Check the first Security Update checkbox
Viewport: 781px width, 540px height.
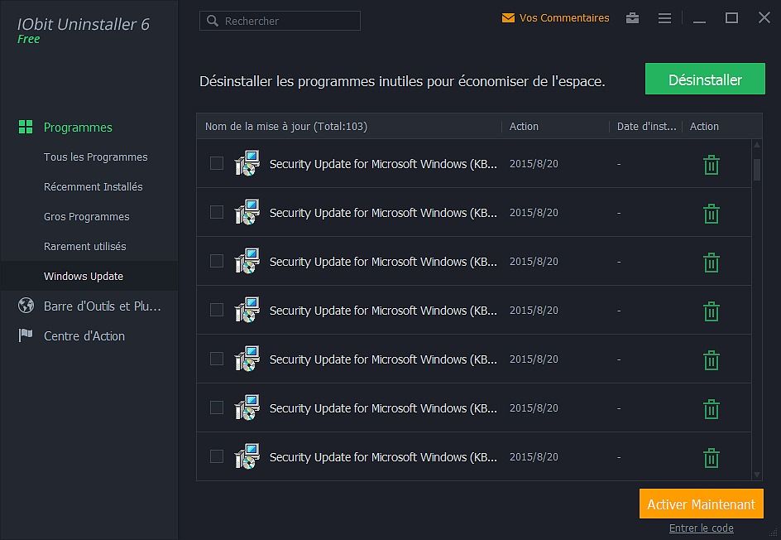coord(217,164)
